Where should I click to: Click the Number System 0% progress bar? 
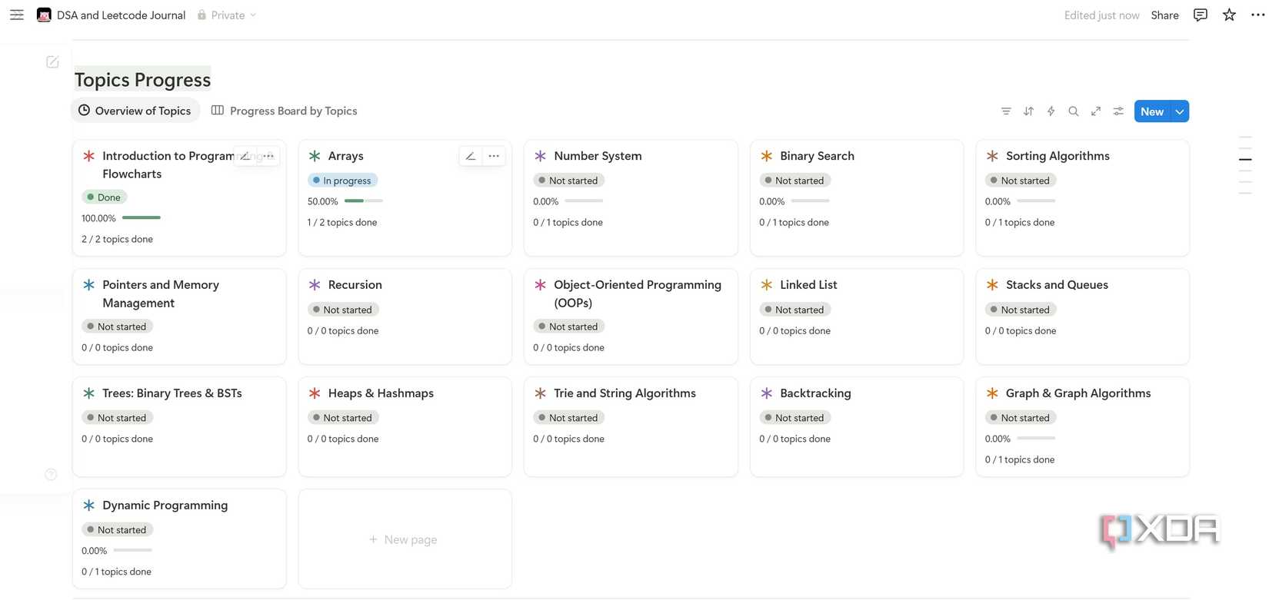(584, 201)
